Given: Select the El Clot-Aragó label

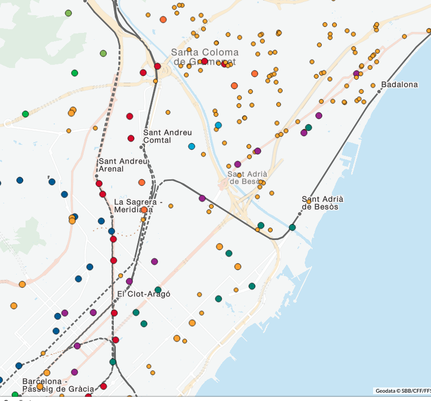Looking at the screenshot, I should (144, 294).
